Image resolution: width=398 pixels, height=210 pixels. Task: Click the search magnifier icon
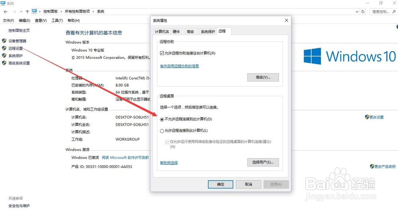tap(394, 12)
